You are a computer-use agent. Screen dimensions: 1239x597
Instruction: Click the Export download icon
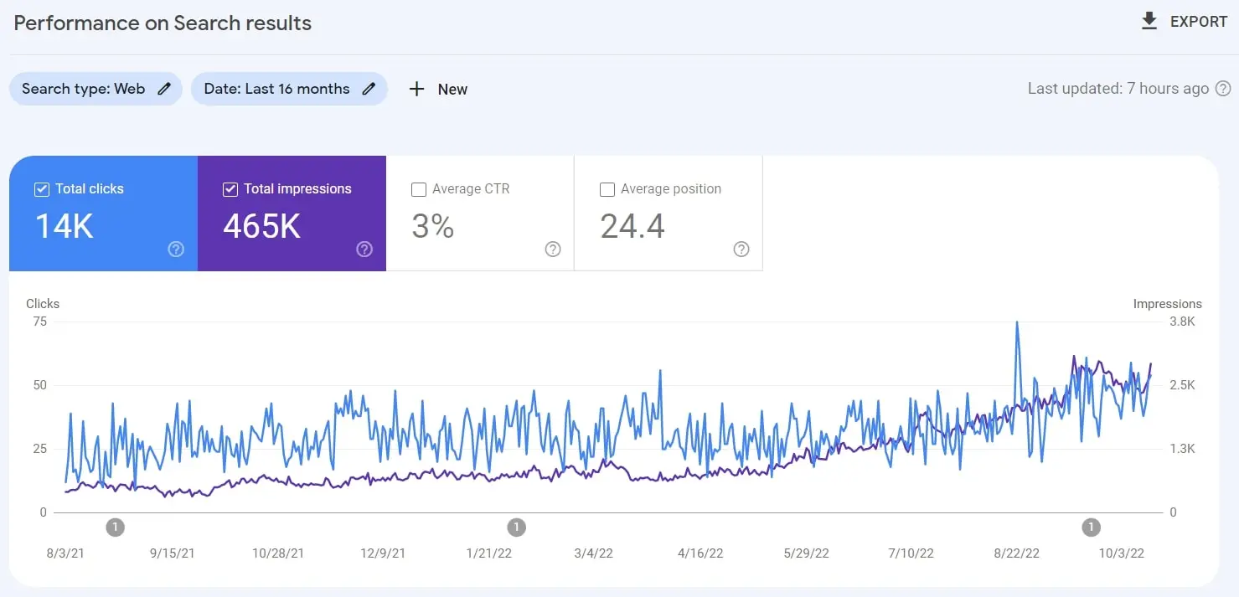[x=1149, y=20]
